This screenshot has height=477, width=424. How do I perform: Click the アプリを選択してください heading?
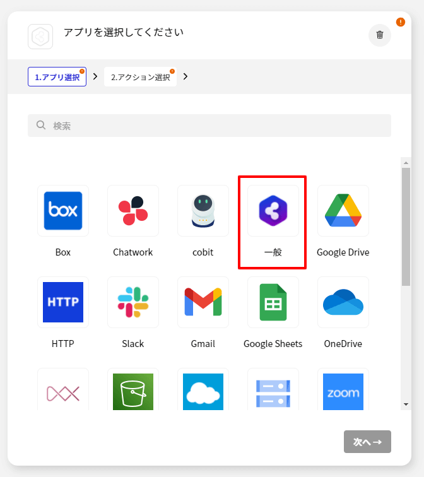pos(124,32)
